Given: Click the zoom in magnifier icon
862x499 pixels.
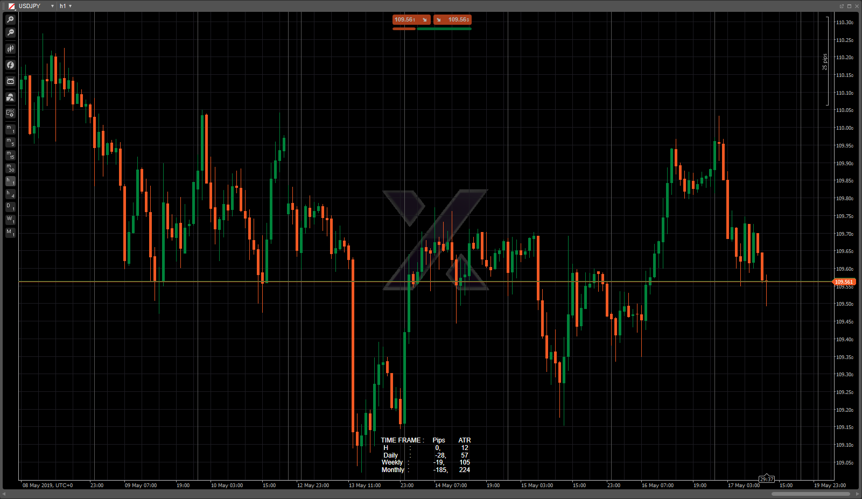Looking at the screenshot, I should pyautogui.click(x=10, y=19).
